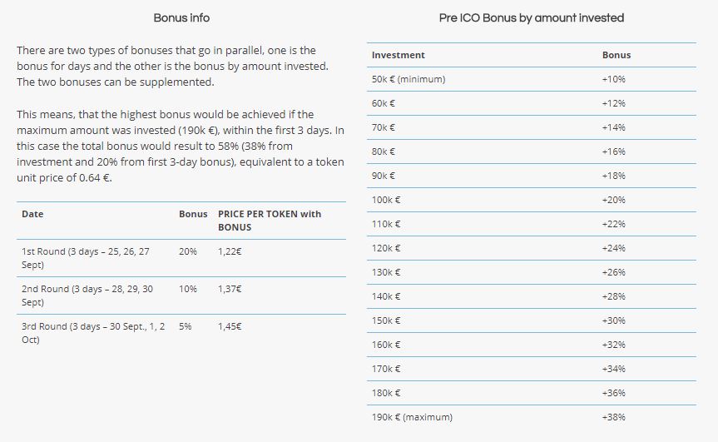This screenshot has width=718, height=442.
Task: Click the 1,37€ token price cell
Action: (x=230, y=289)
